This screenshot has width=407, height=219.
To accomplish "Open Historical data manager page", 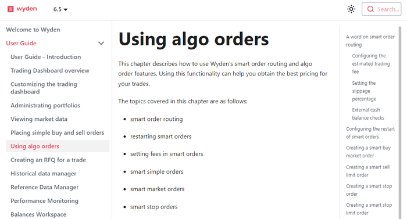I will click(44, 174).
